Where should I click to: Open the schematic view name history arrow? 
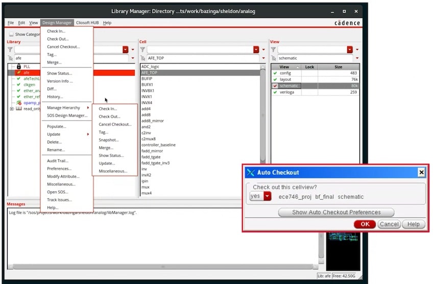click(x=357, y=58)
